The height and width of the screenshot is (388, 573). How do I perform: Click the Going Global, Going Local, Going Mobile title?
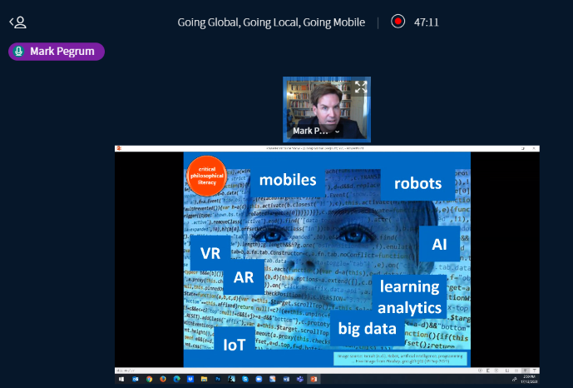[x=271, y=22]
